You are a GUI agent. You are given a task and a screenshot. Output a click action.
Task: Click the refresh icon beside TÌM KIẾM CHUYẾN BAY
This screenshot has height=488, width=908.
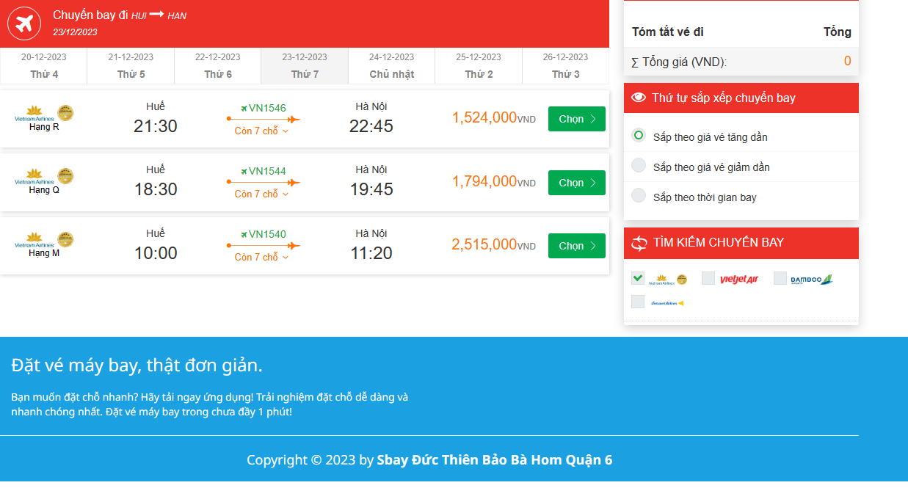(639, 243)
